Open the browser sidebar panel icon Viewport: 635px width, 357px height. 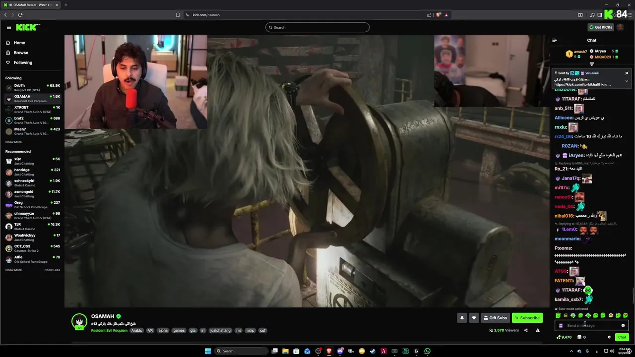point(600,15)
